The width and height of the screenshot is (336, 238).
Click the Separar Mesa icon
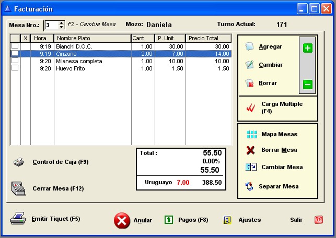(249, 186)
